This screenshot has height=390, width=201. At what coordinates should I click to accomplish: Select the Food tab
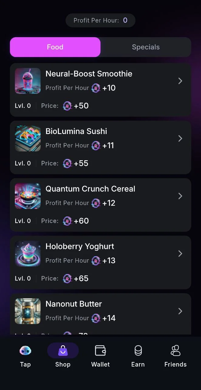click(55, 47)
